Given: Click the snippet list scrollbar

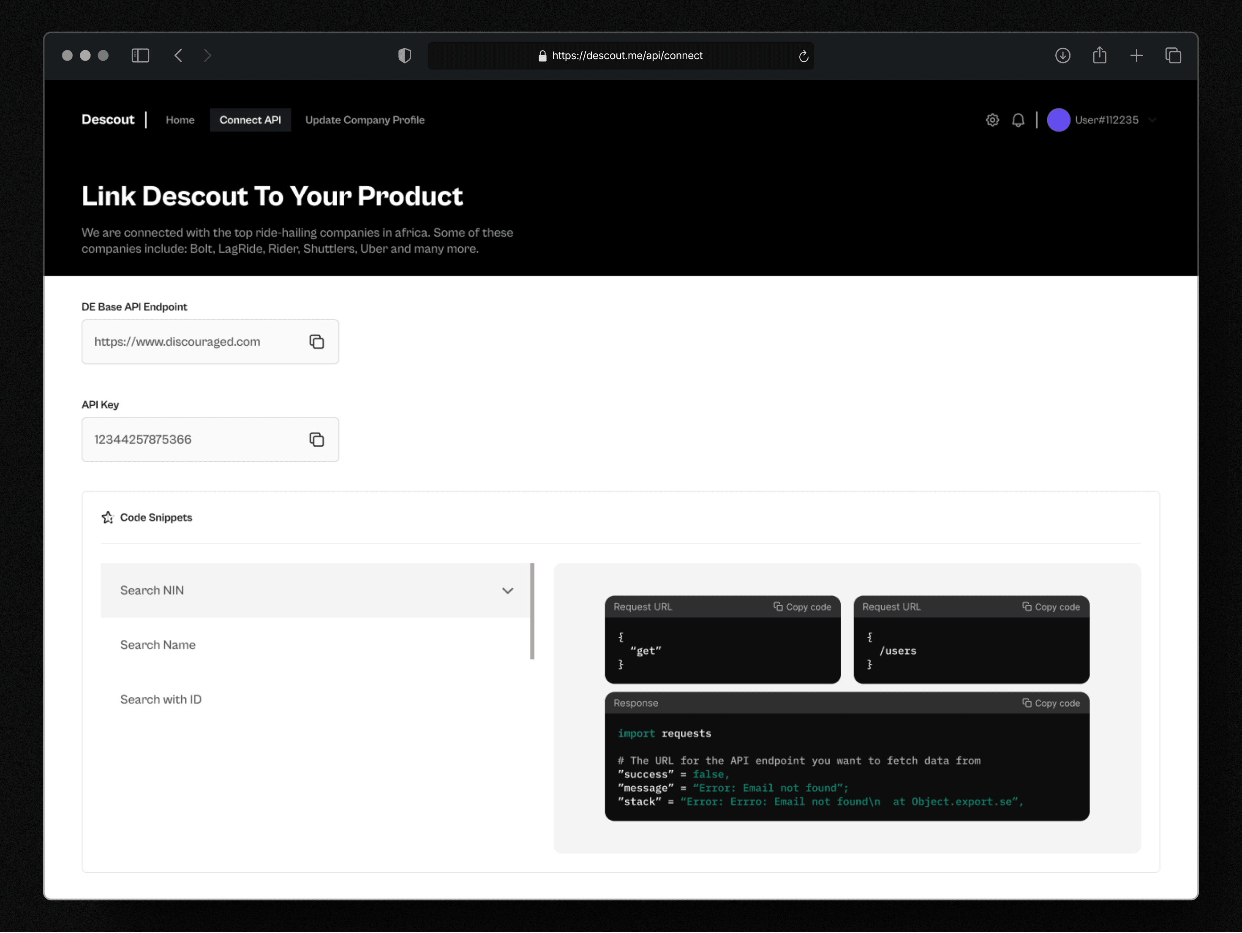Looking at the screenshot, I should (x=532, y=611).
